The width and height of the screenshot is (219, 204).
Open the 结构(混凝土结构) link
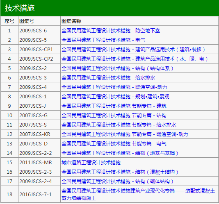pyautogui.click(x=120, y=172)
